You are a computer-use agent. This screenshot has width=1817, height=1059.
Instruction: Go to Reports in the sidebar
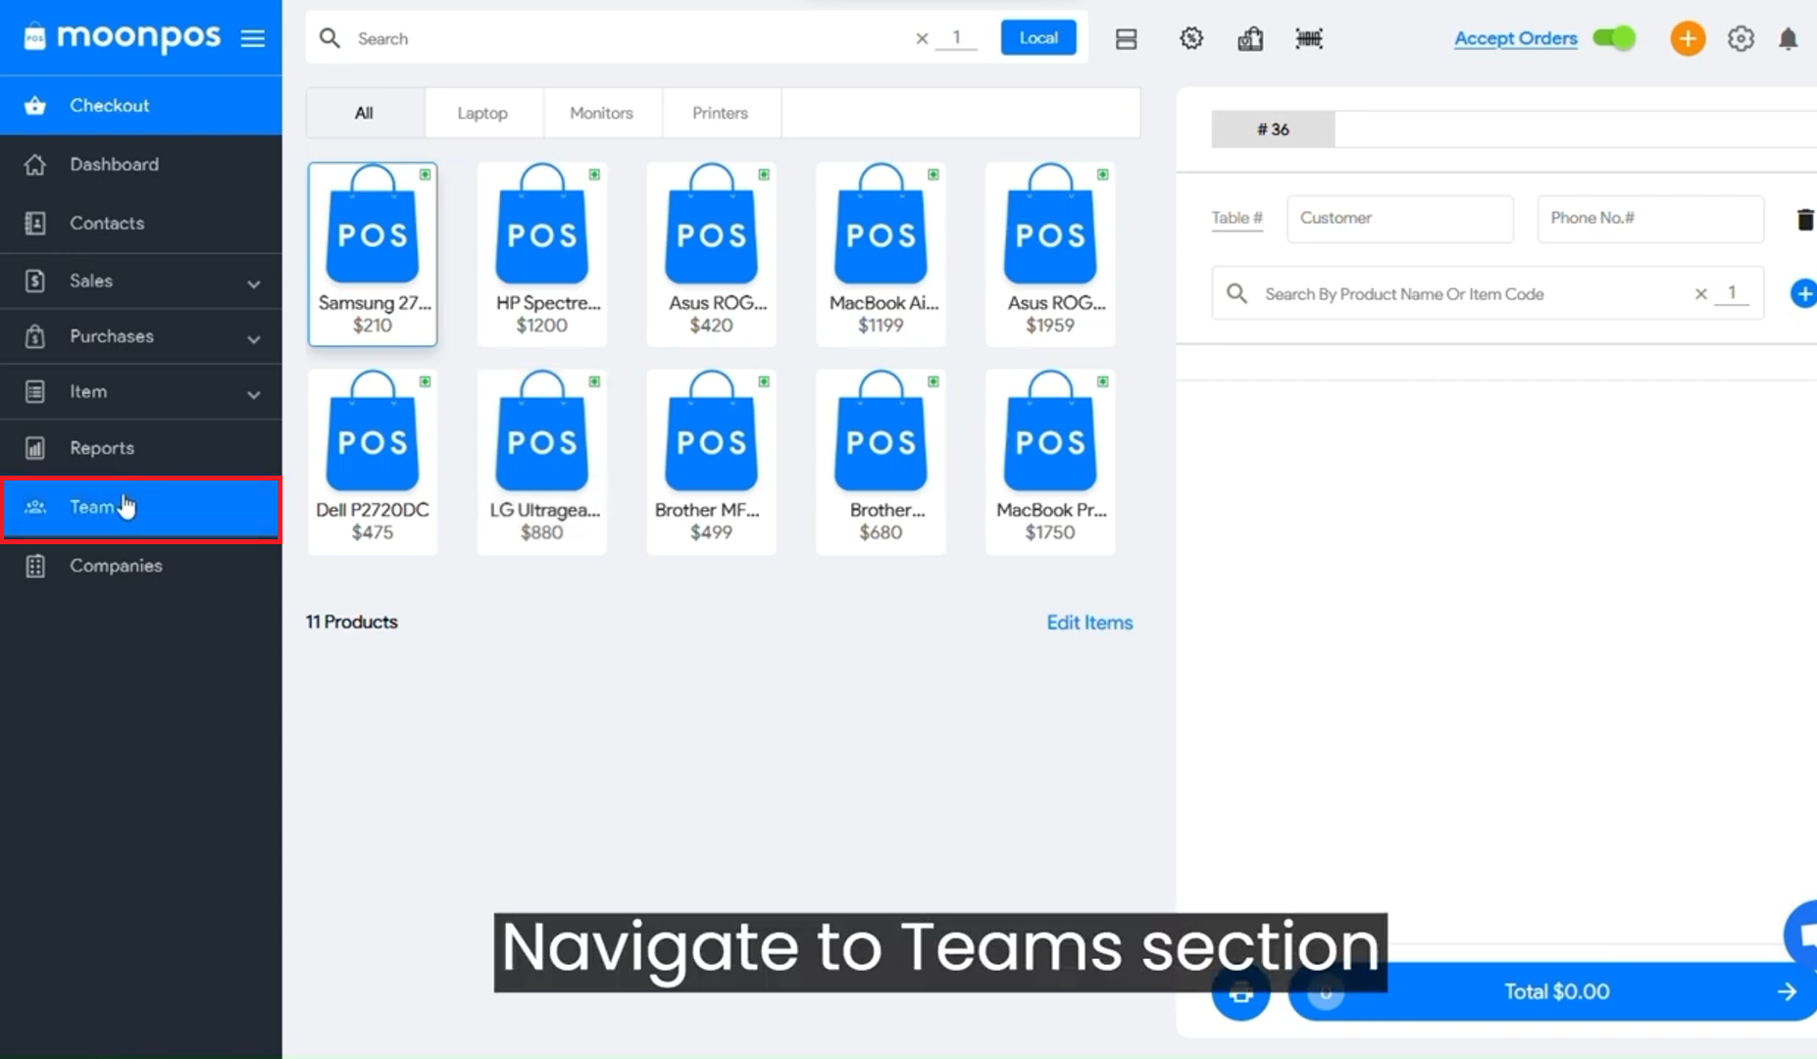141,448
